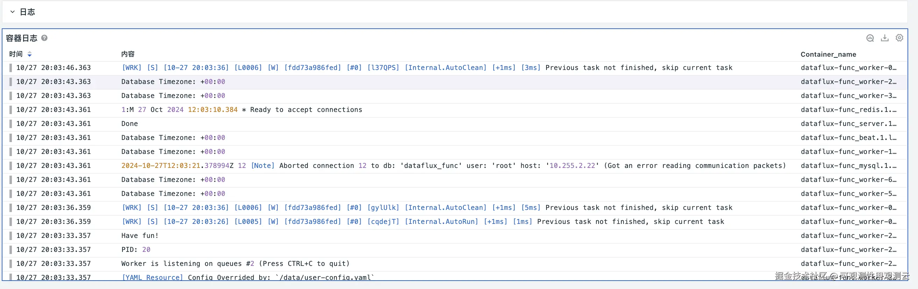Select dataflux-func_worker-6 container name
The image size is (918, 289).
848,179
